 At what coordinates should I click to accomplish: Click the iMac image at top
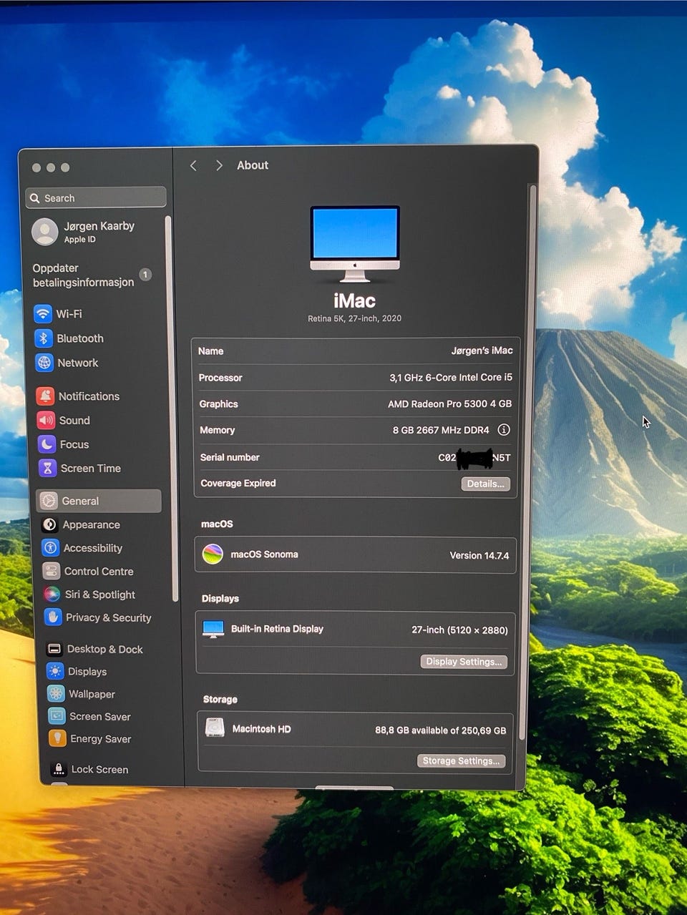(355, 244)
